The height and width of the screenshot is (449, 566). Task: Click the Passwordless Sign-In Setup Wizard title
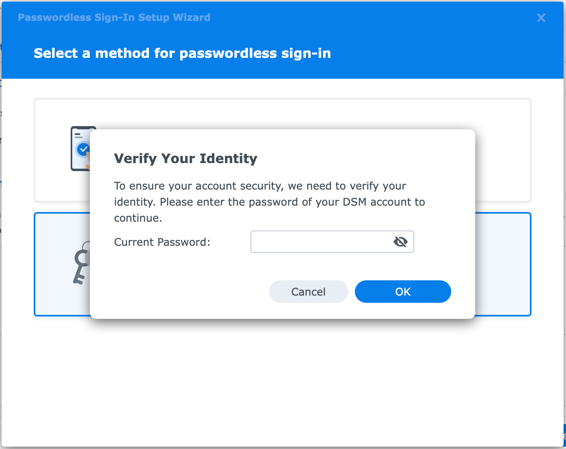point(114,17)
